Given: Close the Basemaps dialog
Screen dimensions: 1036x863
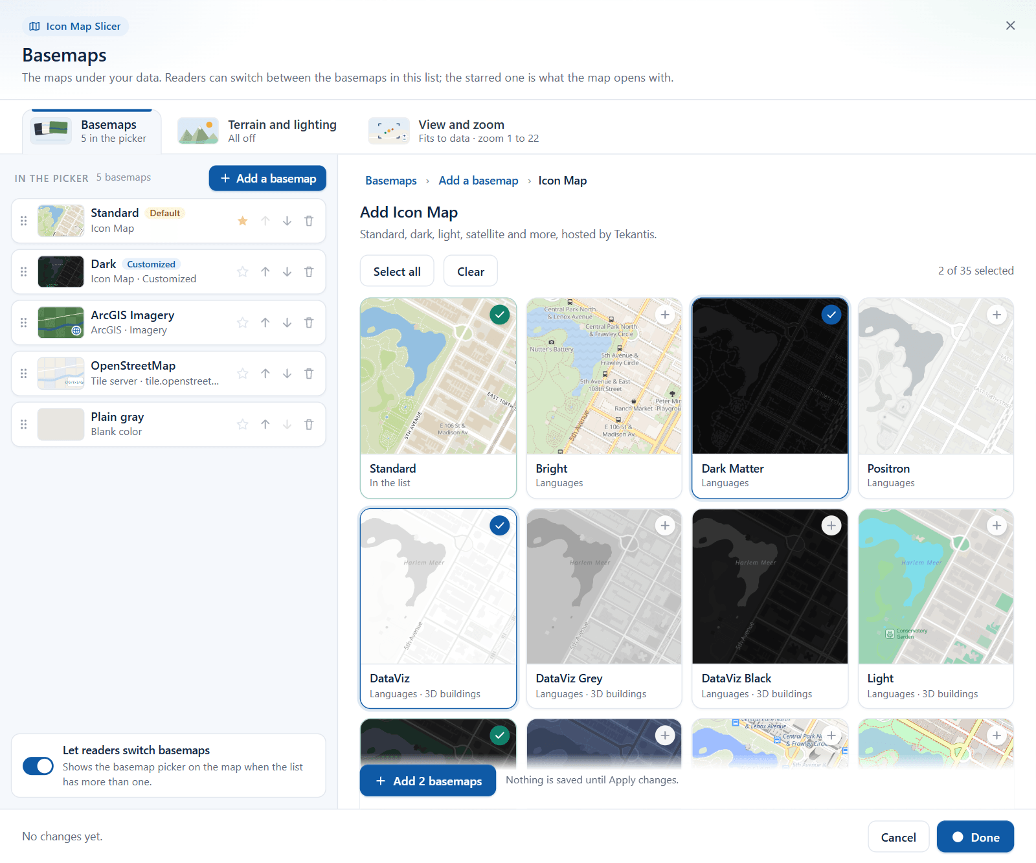Looking at the screenshot, I should coord(1010,26).
